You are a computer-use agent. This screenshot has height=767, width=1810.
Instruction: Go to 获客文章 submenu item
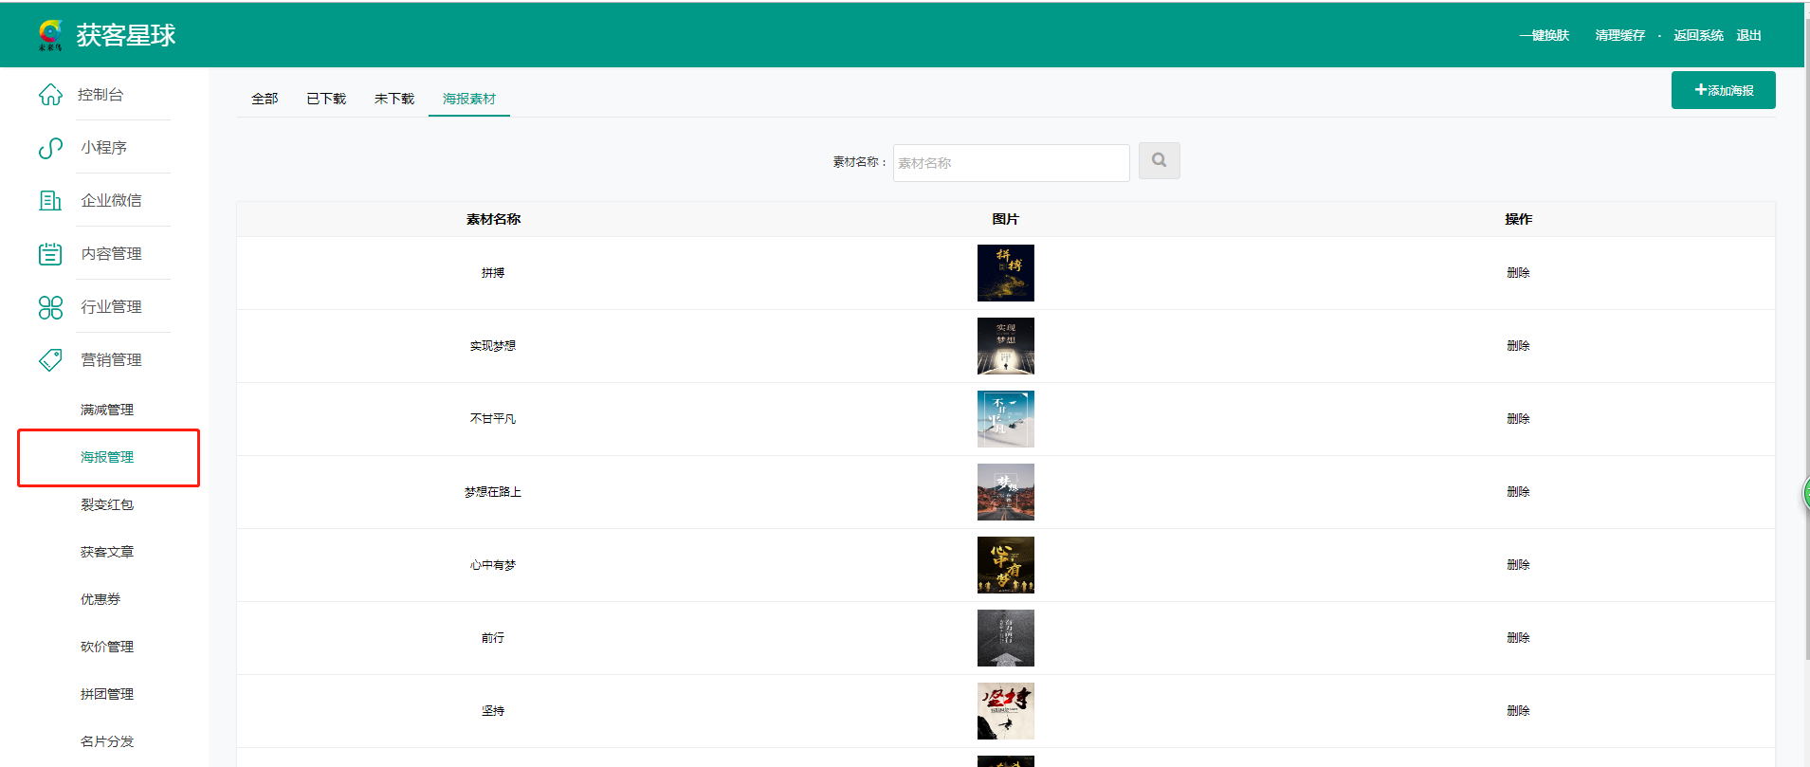tap(107, 552)
